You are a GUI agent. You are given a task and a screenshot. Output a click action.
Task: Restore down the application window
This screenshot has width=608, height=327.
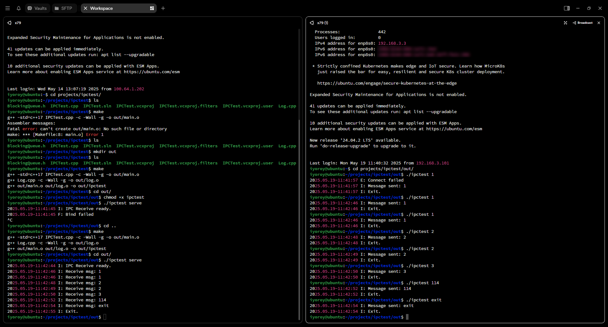tap(589, 8)
